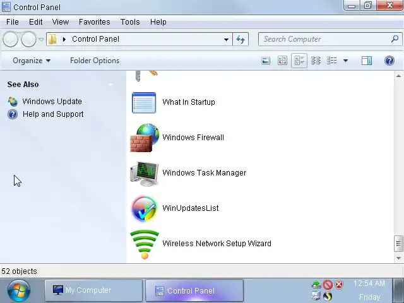
Task: Launch the Windows Task Manager monitor icon
Action: point(145,174)
